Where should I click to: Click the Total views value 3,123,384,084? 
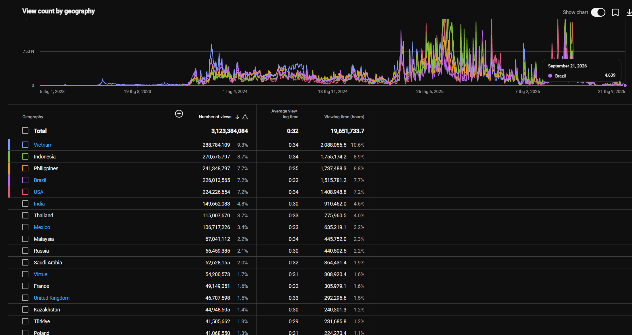(230, 131)
